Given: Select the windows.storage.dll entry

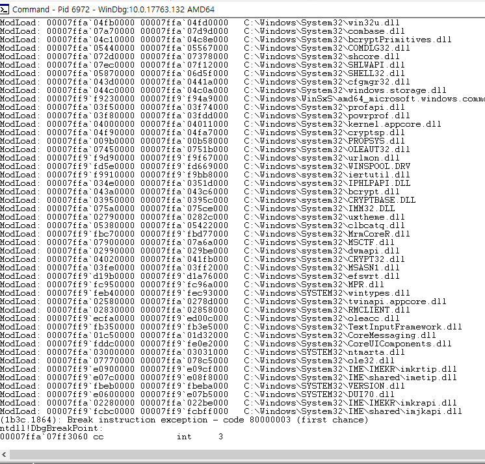Looking at the screenshot, I should tap(223, 90).
